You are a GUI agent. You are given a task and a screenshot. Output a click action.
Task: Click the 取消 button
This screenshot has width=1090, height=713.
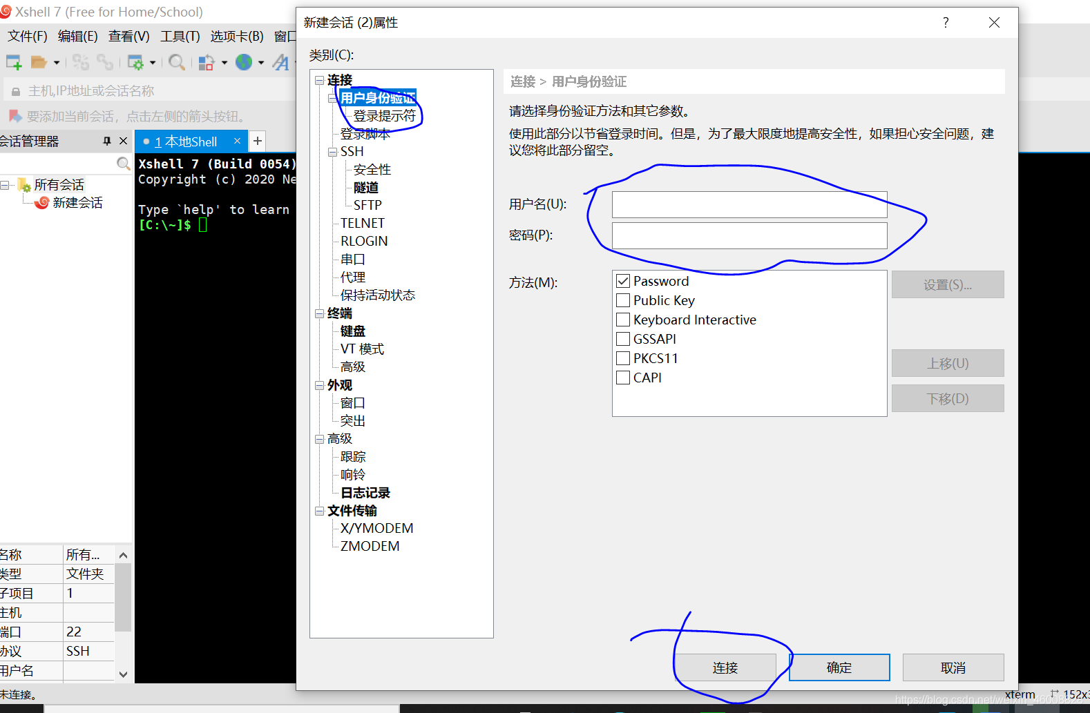[x=953, y=667]
